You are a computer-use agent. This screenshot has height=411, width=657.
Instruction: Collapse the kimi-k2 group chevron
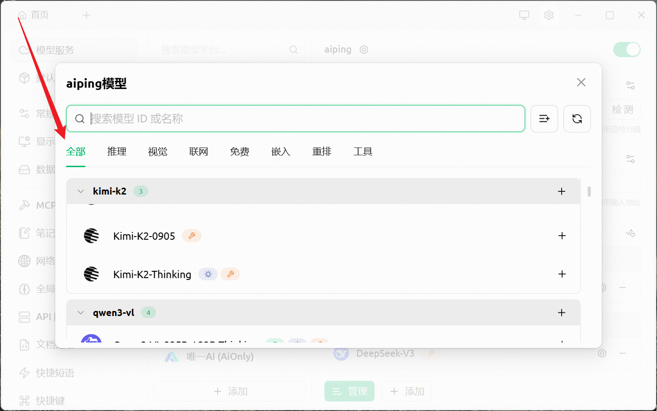pyautogui.click(x=81, y=191)
